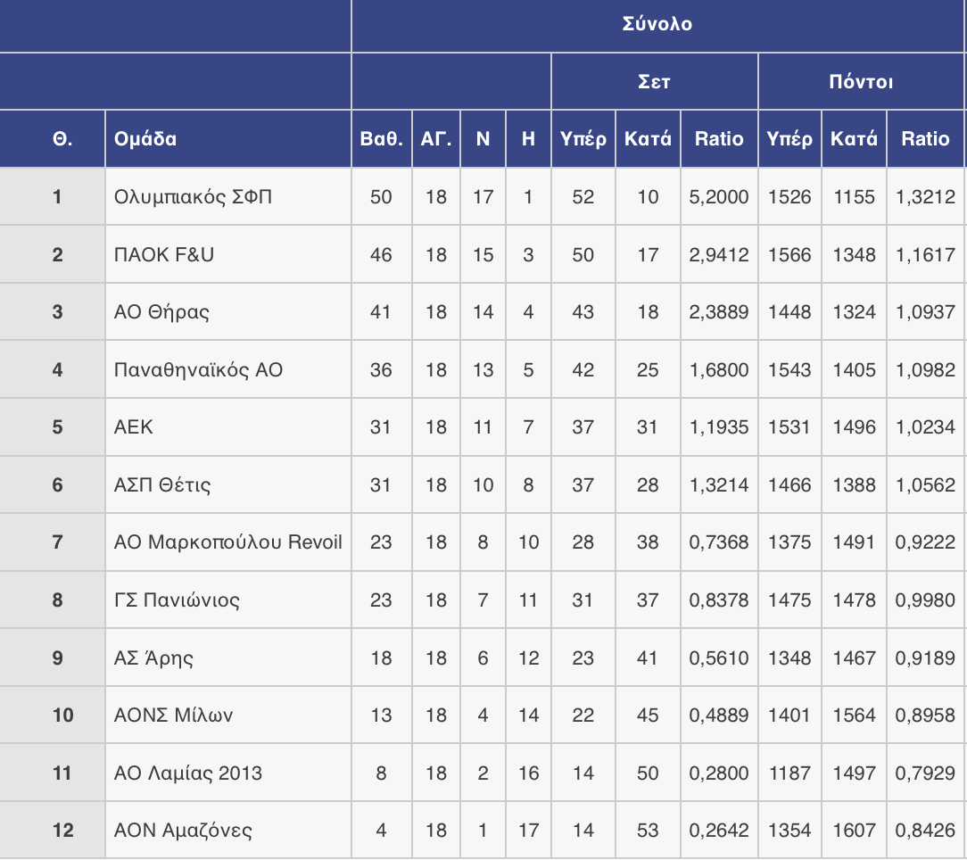
Task: Click the Πόντοι group header
Action: 861,81
